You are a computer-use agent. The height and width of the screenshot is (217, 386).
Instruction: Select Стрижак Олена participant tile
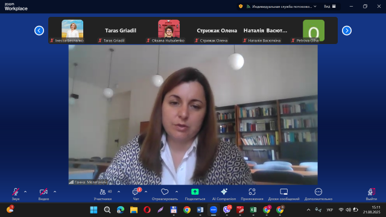click(x=217, y=31)
